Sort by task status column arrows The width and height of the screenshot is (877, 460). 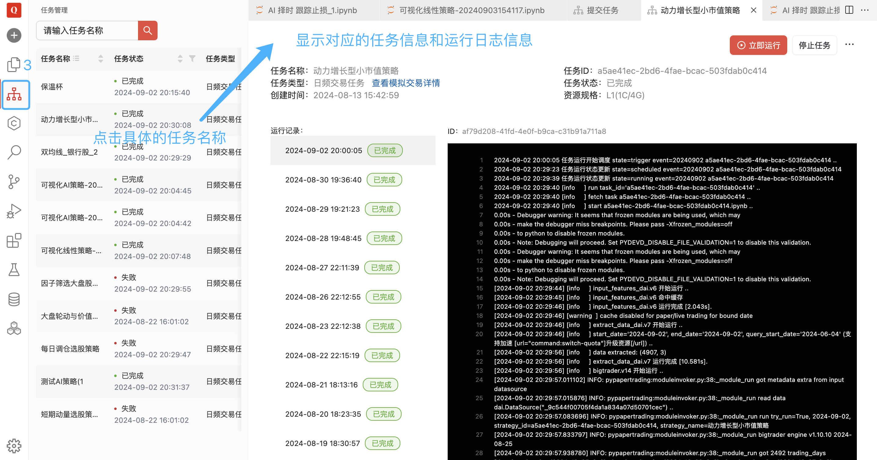click(x=180, y=59)
